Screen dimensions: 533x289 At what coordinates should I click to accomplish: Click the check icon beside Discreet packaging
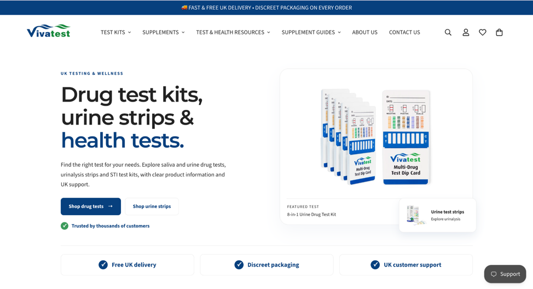239,264
